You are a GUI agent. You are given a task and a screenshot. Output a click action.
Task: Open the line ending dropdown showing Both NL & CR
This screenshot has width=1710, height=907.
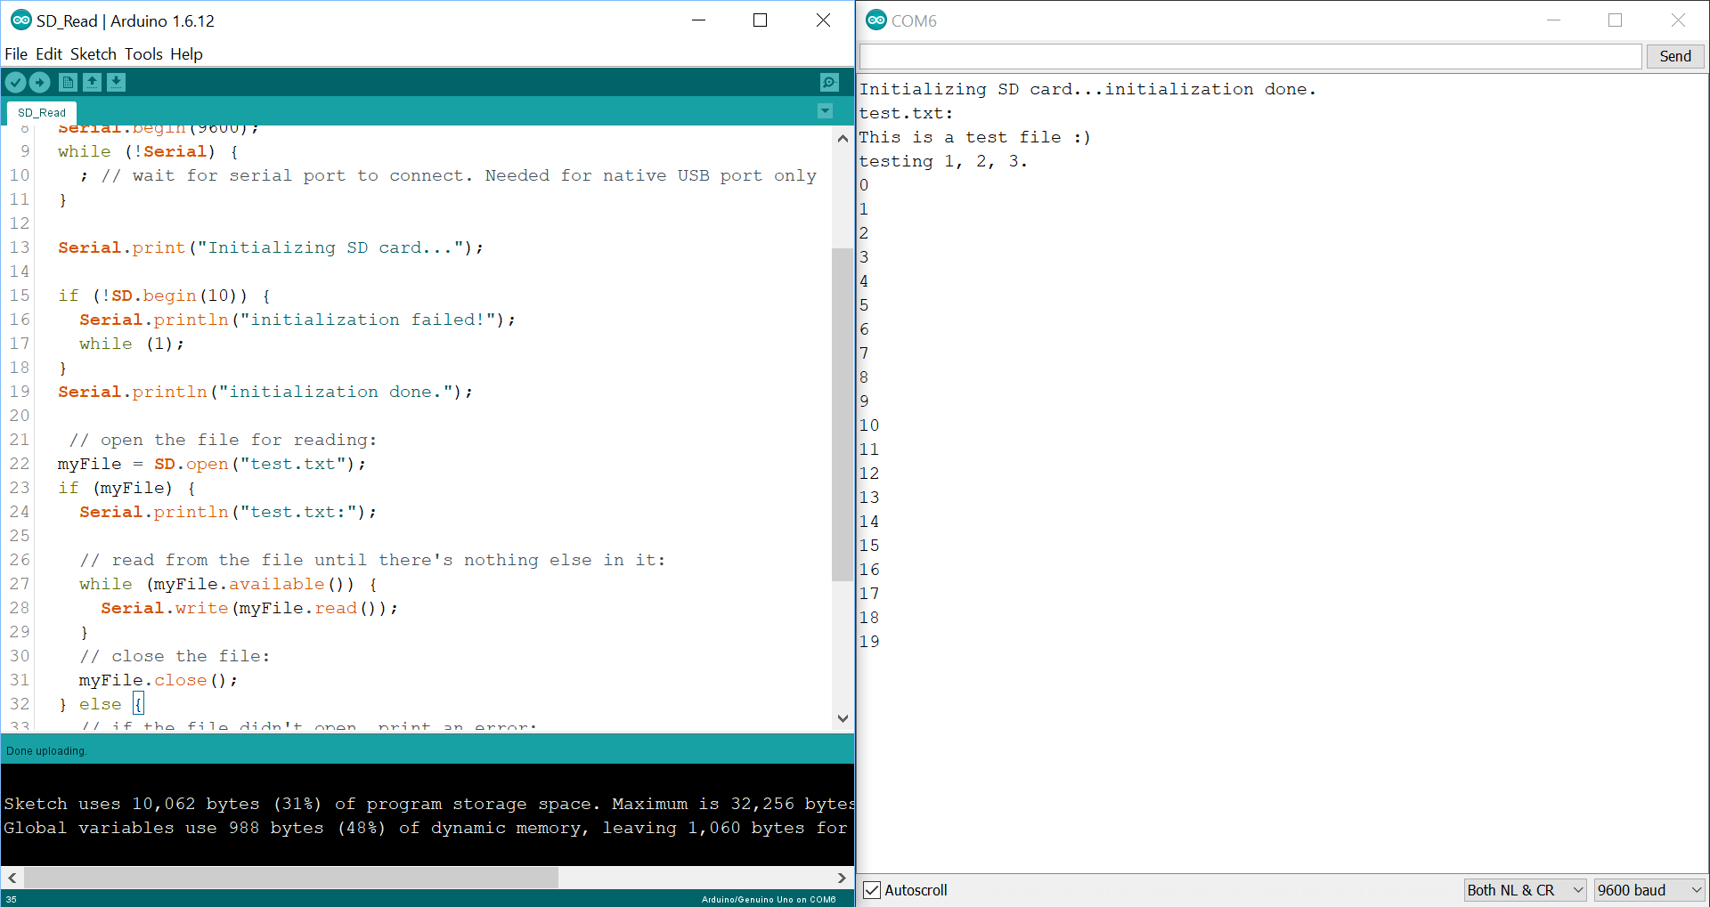(1525, 889)
